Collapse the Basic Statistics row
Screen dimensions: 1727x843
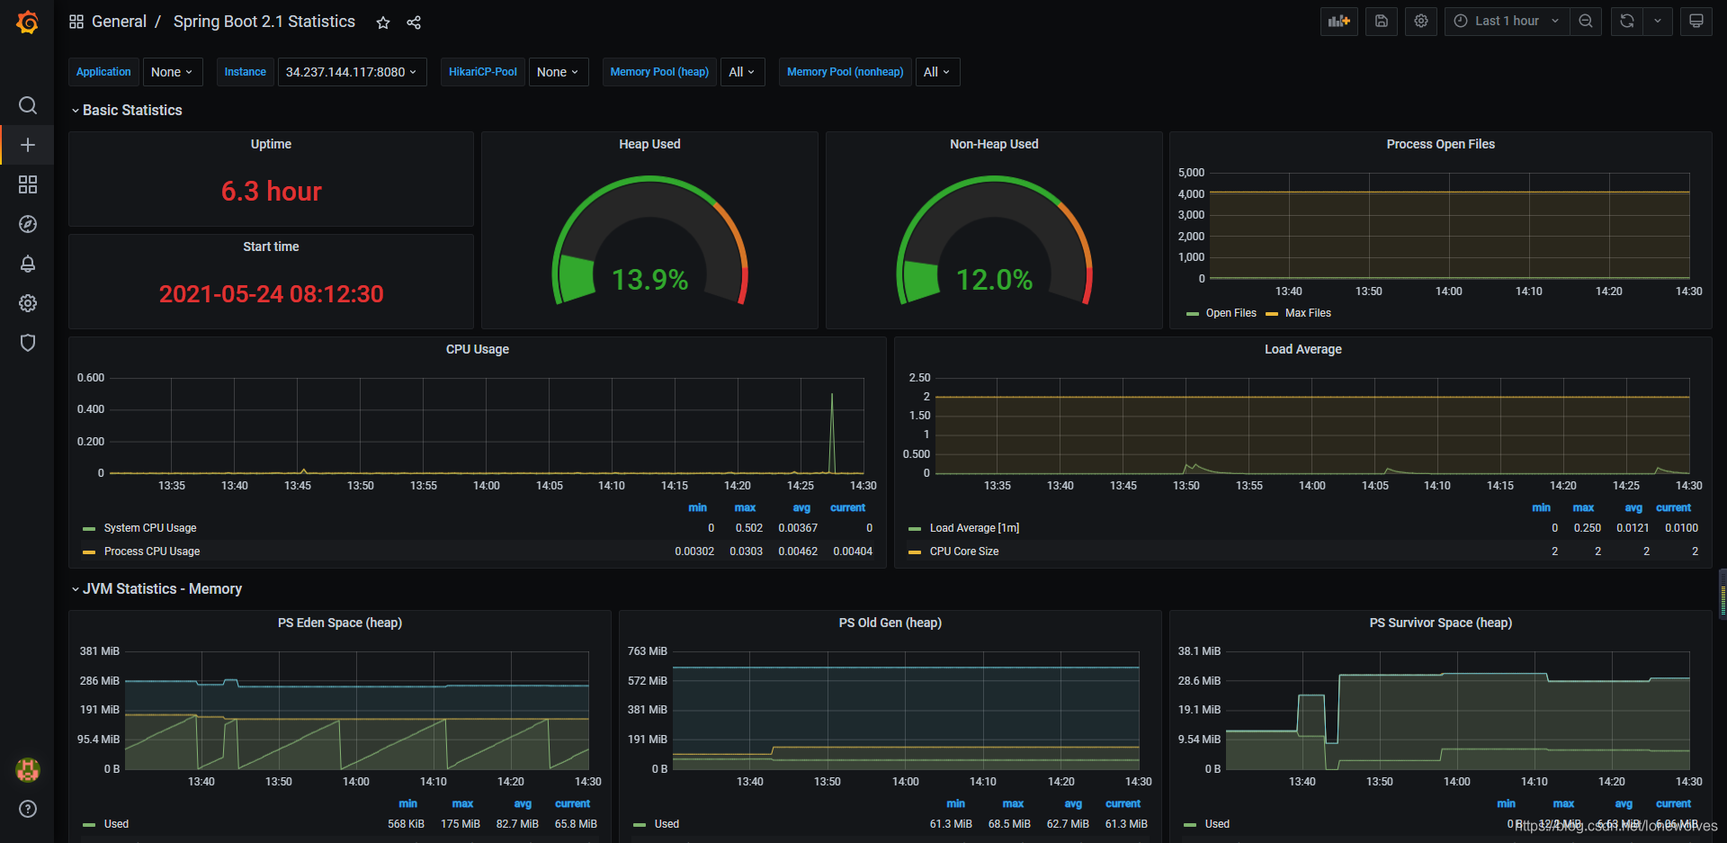127,110
